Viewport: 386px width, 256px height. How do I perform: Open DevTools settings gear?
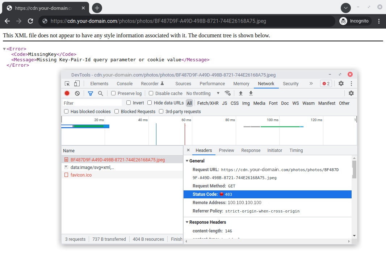point(341,83)
